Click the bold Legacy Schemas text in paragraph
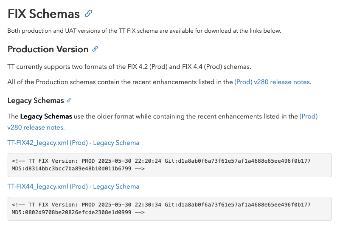The width and height of the screenshot is (340, 229). 46,116
